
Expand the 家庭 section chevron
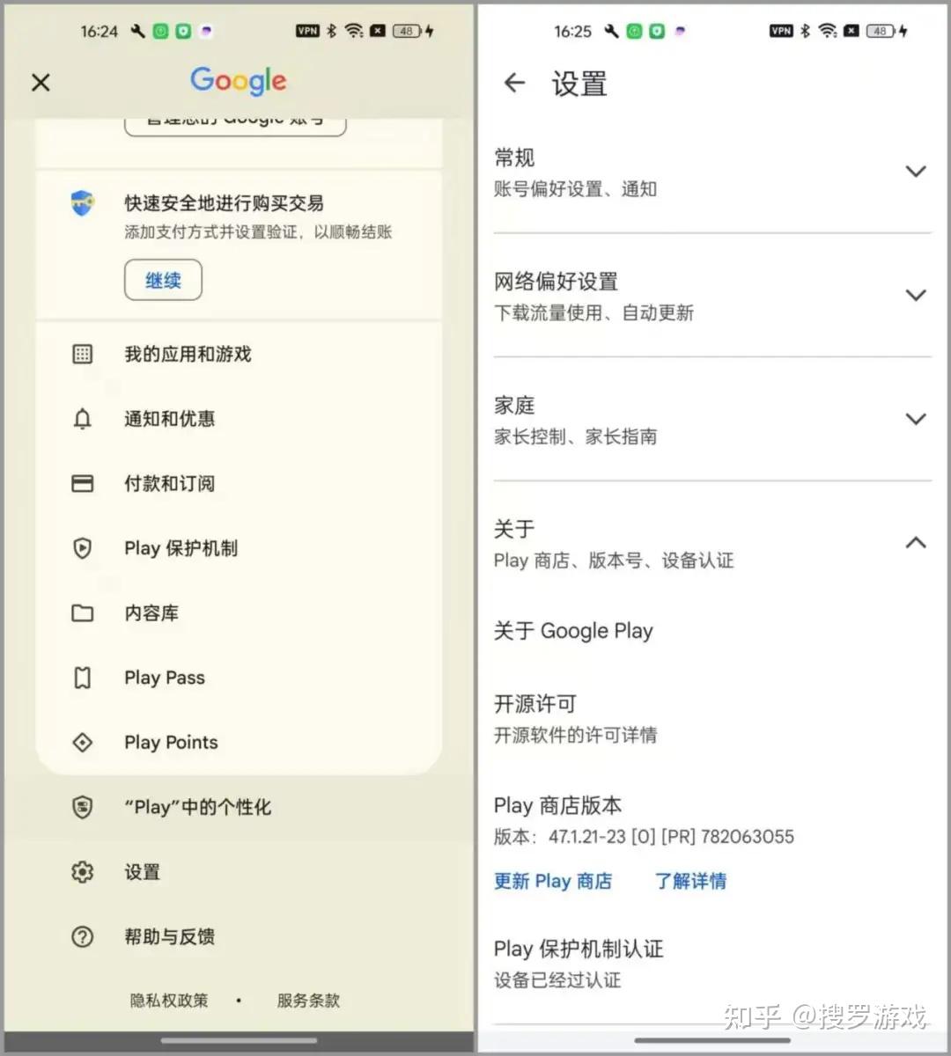pos(916,419)
